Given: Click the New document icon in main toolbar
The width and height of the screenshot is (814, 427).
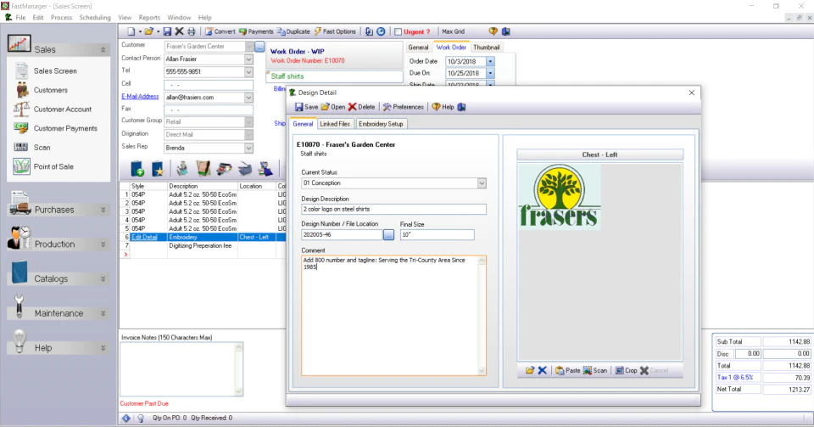Looking at the screenshot, I should pos(131,31).
